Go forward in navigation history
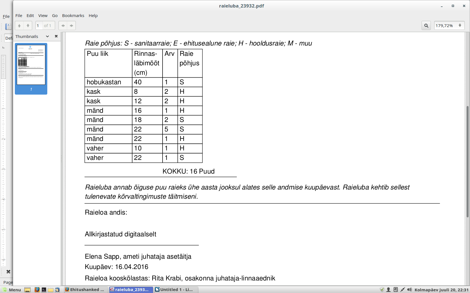This screenshot has width=470, height=293. 72,26
